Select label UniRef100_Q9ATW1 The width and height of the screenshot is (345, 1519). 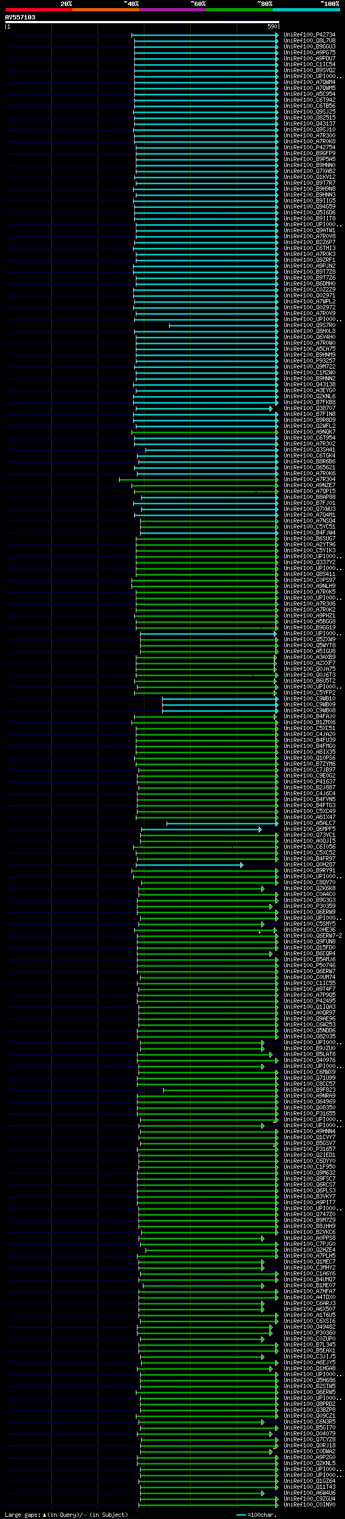tap(309, 230)
